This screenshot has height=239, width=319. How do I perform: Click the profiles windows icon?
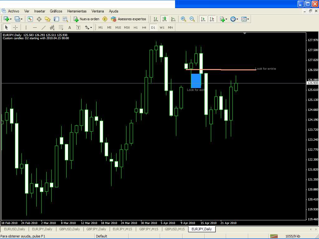(x=17, y=19)
